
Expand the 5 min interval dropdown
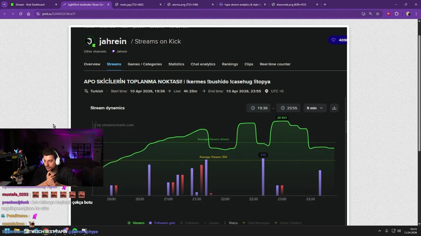click(315, 108)
